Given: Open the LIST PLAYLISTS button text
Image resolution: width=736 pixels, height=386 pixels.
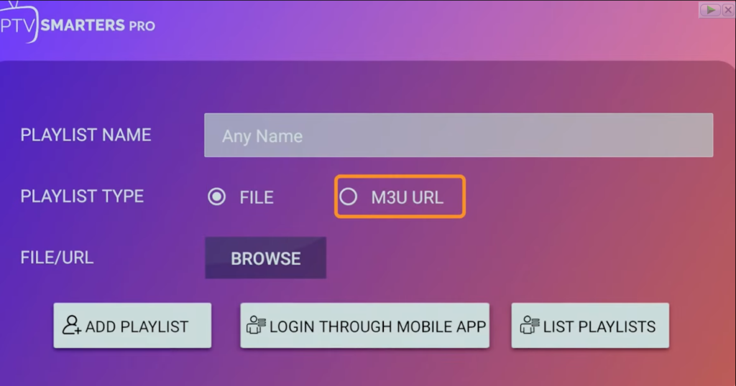Looking at the screenshot, I should click(599, 326).
